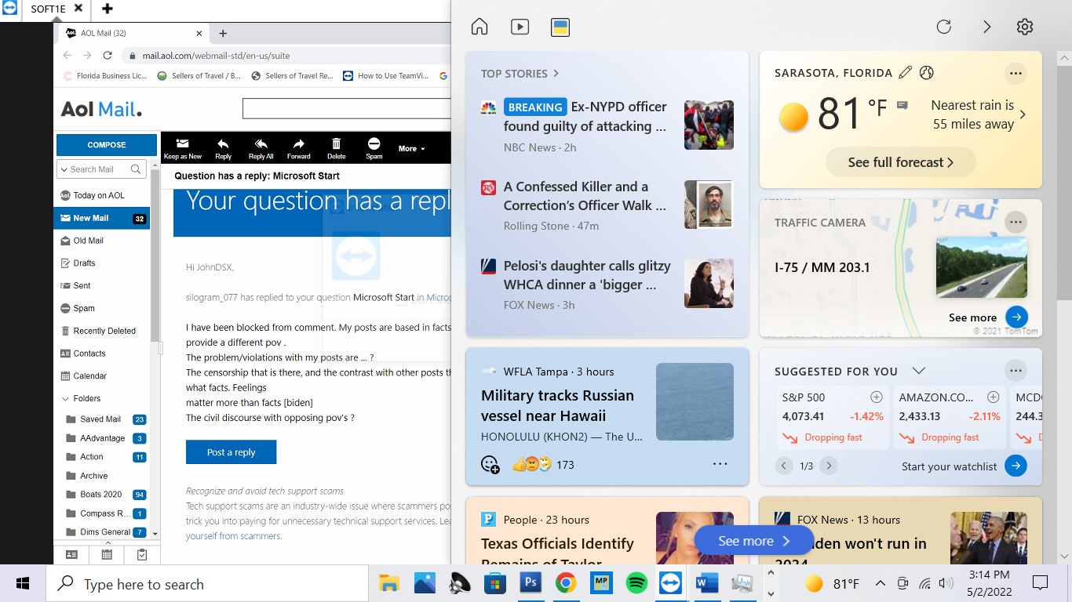1072x602 pixels.
Task: Click the forward chevron beside refresh
Action: click(987, 27)
